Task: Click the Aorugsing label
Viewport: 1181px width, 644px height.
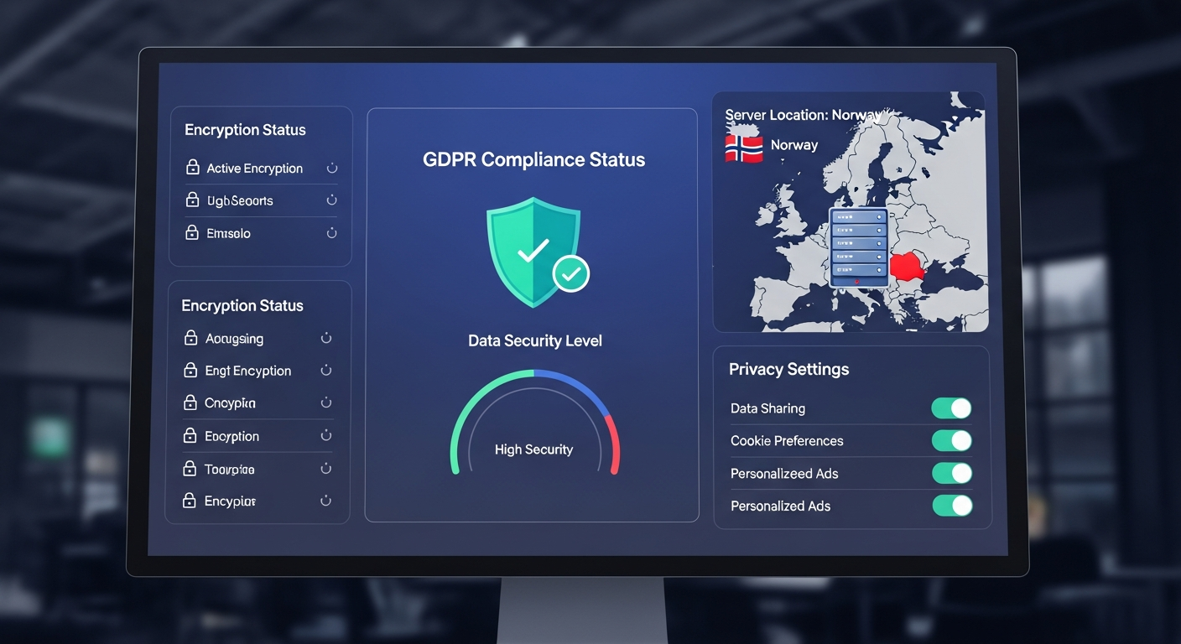Action: (x=234, y=339)
